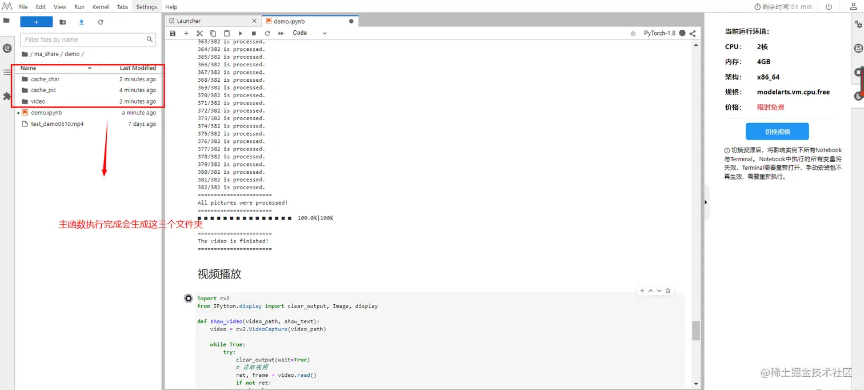The width and height of the screenshot is (864, 390).
Task: Cut the selected cell
Action: pos(199,33)
